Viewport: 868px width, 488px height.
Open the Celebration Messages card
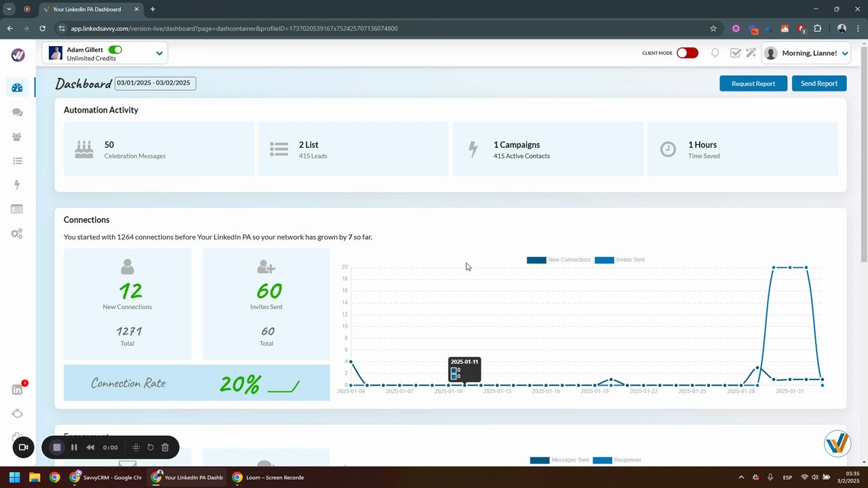tap(159, 149)
